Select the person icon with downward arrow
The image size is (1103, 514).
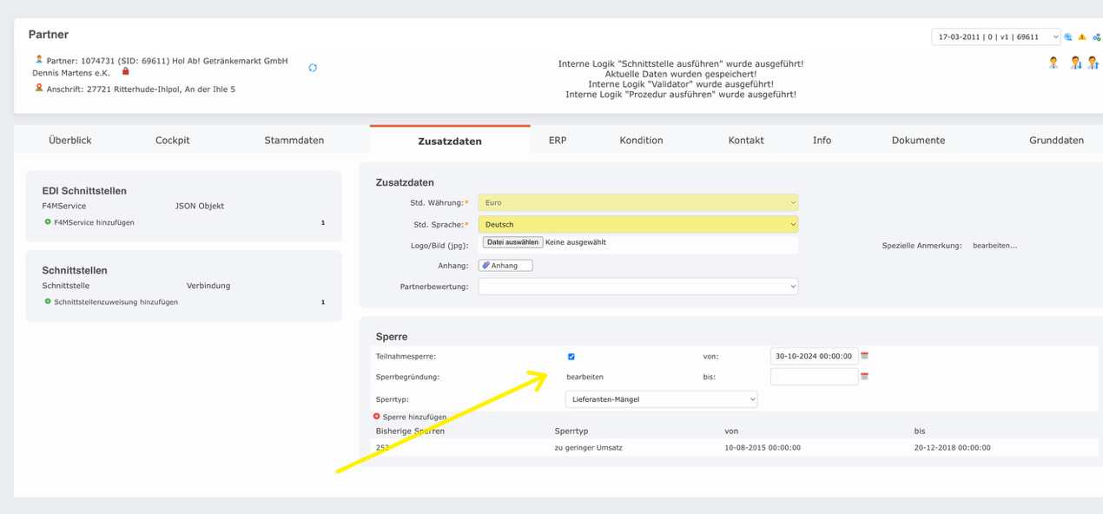point(1075,63)
